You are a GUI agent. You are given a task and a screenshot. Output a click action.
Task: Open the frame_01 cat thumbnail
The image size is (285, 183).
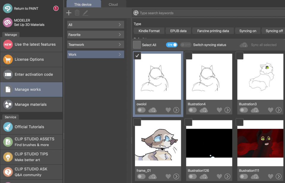(158, 143)
